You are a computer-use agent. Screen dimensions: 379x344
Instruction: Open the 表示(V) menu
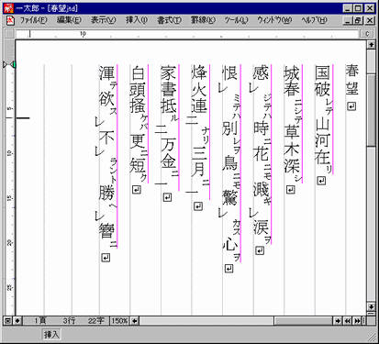[x=104, y=20]
